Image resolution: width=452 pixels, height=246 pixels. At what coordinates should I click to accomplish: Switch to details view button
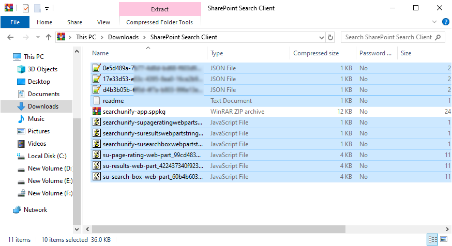pyautogui.click(x=432, y=240)
